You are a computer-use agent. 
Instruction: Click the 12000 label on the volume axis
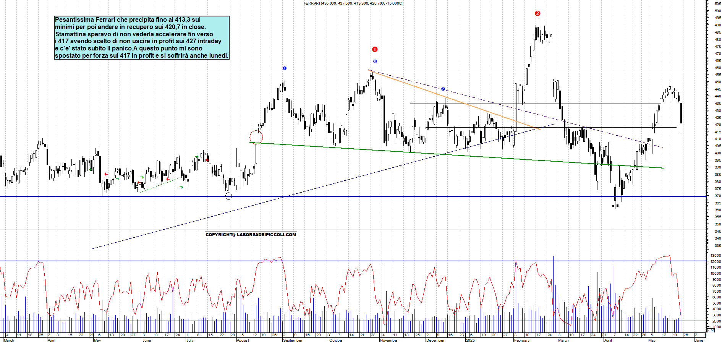click(716, 262)
